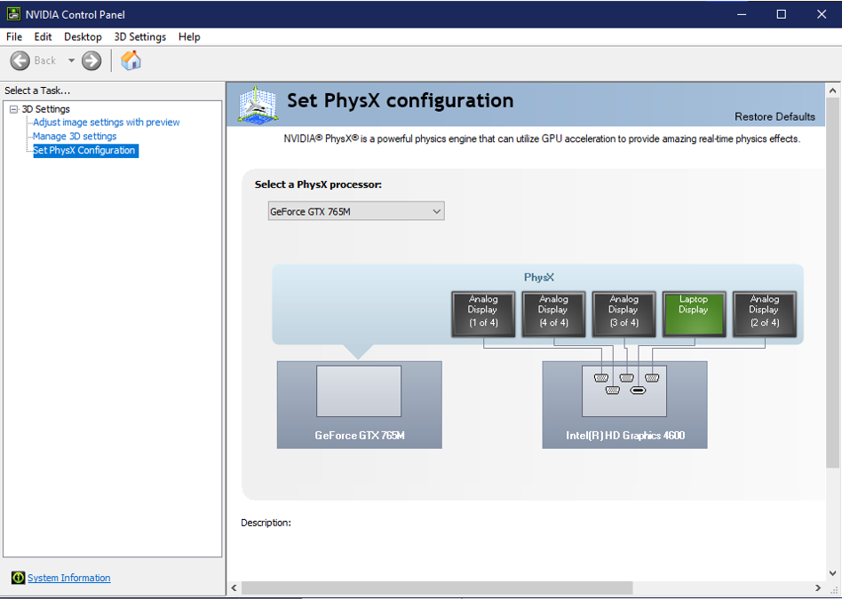Screen dimensions: 842x599
Task: Click the 3D Settings tree label
Action: [45, 109]
